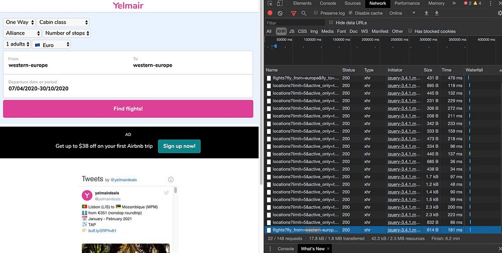Activate the inspect element picker icon

pyautogui.click(x=270, y=3)
